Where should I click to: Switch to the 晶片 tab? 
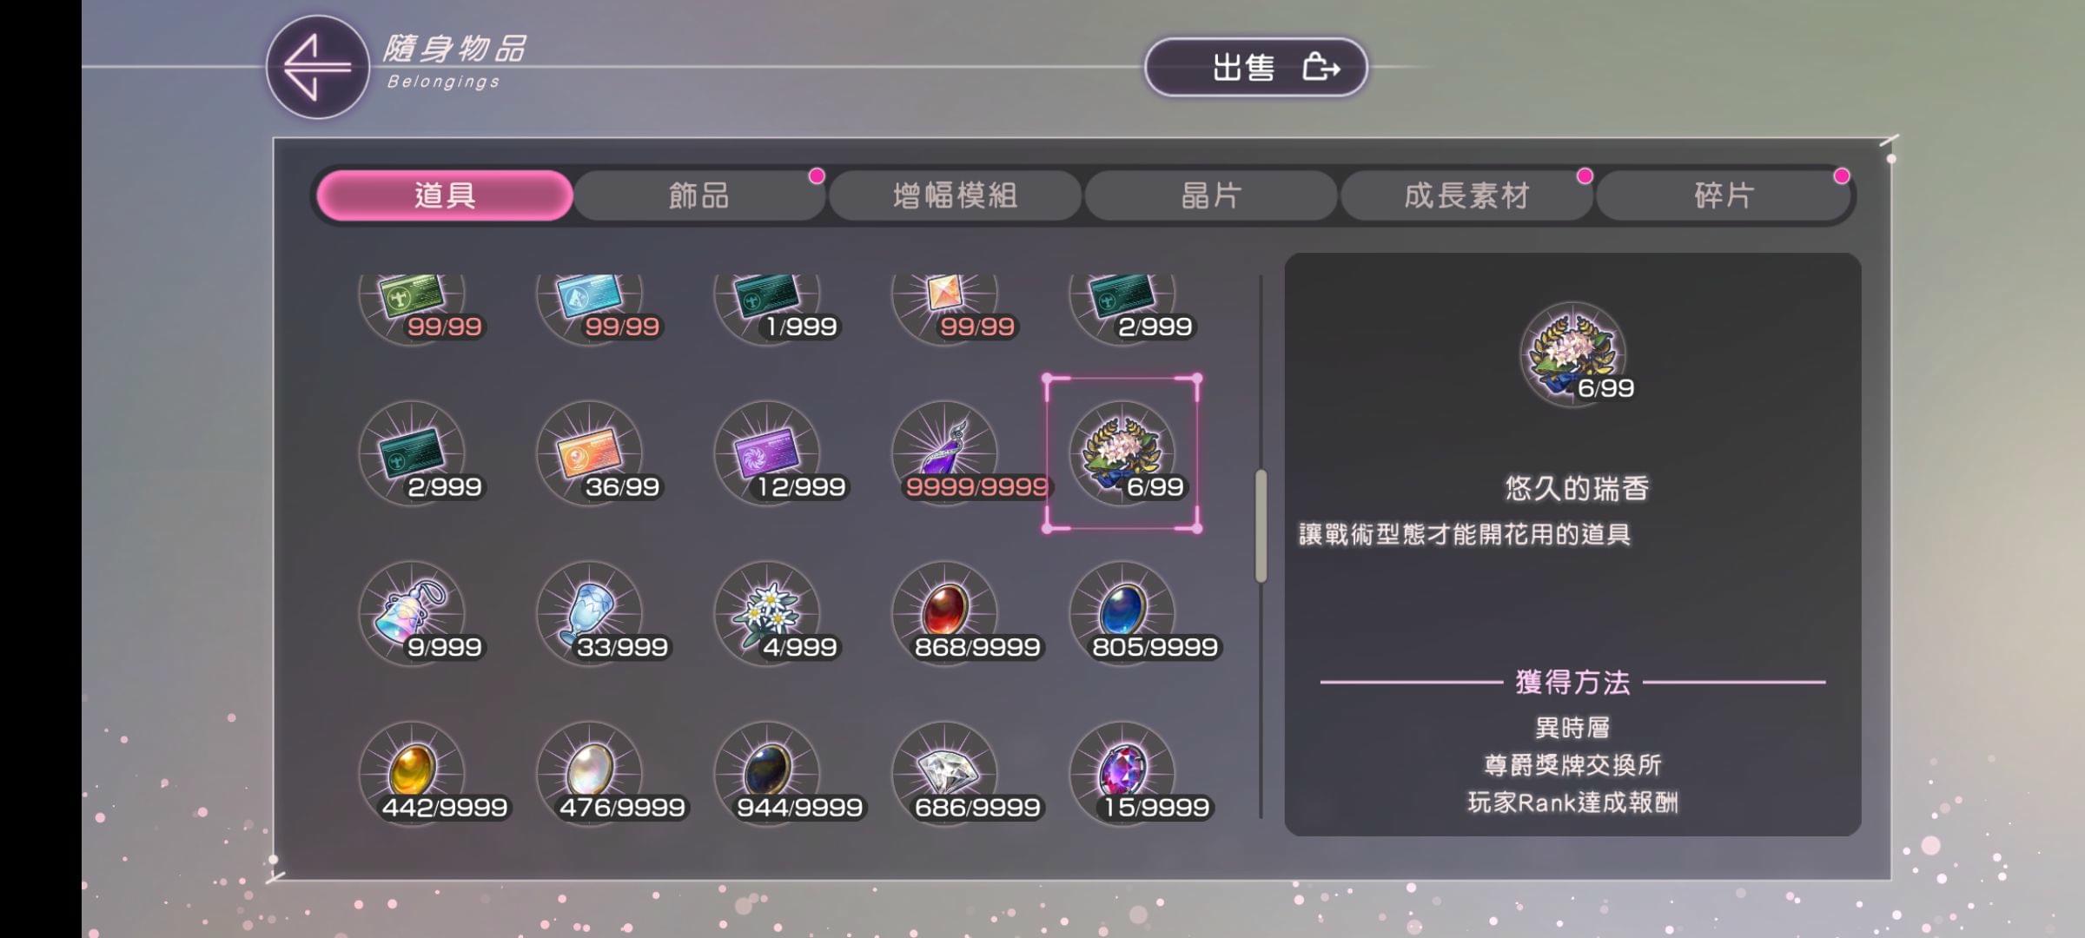[x=1210, y=195]
